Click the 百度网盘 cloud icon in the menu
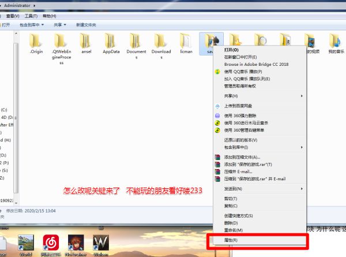 217,106
